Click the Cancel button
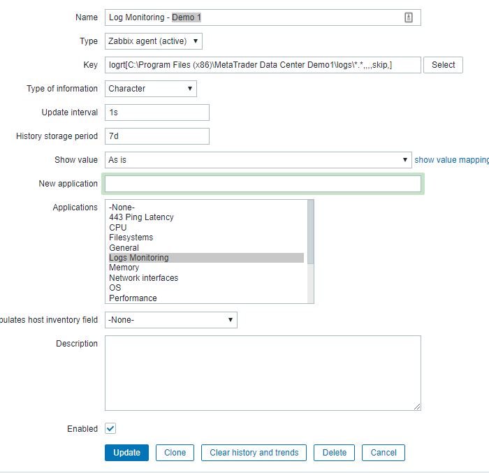The height and width of the screenshot is (473, 489). click(x=384, y=453)
